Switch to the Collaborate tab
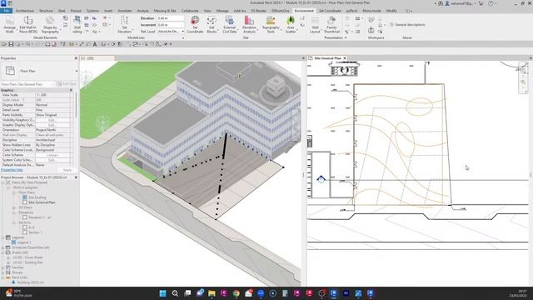Viewport: 533px width, 300px height. click(190, 11)
